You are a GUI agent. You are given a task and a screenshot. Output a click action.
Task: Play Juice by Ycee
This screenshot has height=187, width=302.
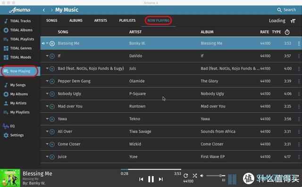coord(52,157)
